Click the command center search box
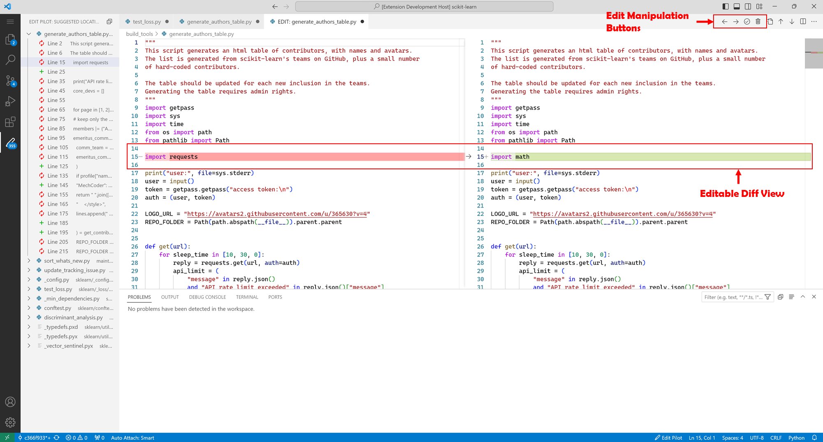This screenshot has height=442, width=823. [424, 7]
